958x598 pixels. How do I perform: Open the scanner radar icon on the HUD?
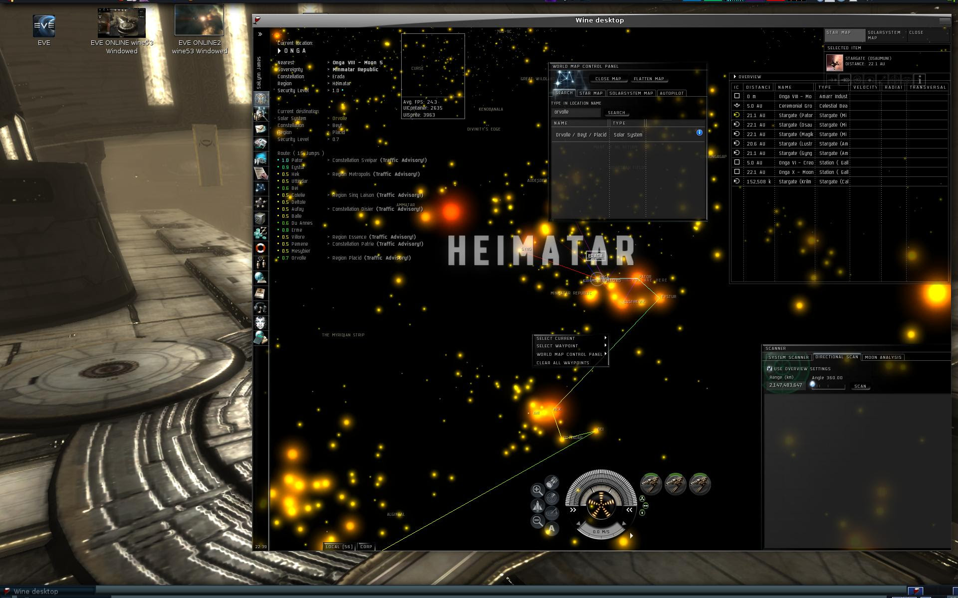(552, 498)
